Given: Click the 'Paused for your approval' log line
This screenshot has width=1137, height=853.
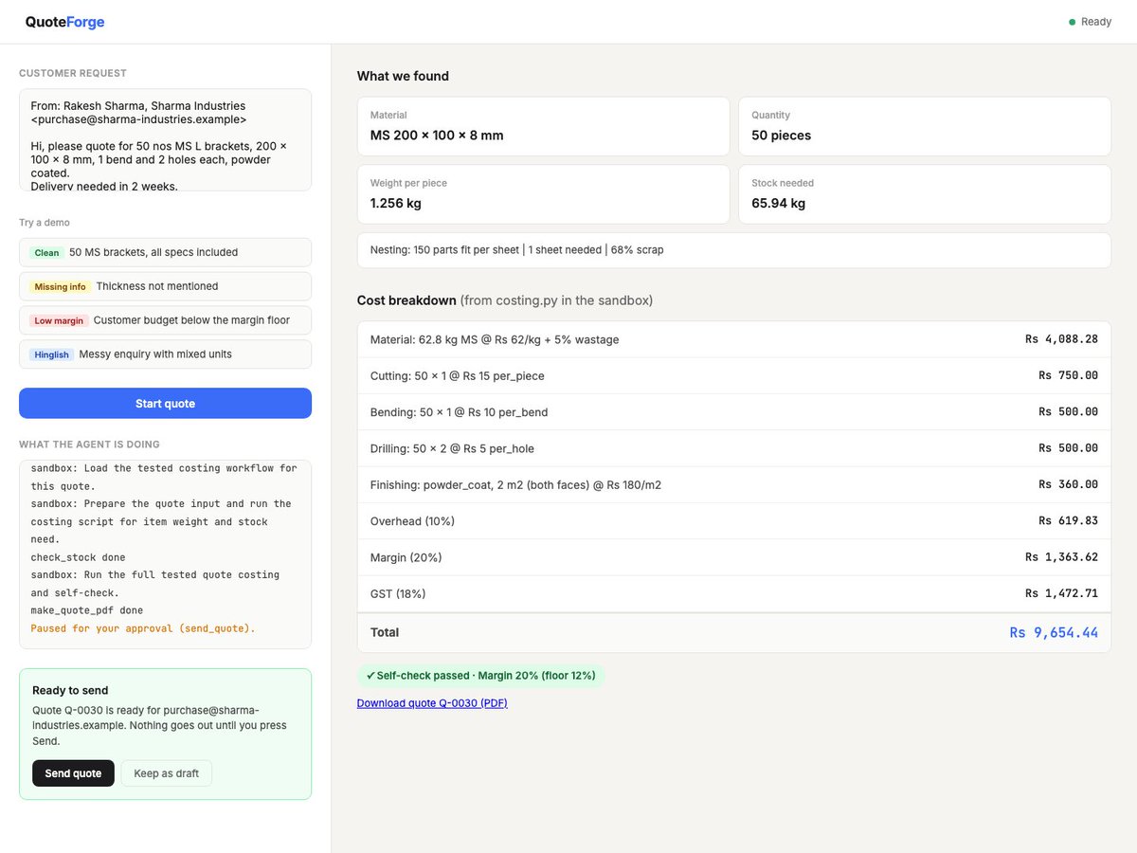Looking at the screenshot, I should (143, 628).
